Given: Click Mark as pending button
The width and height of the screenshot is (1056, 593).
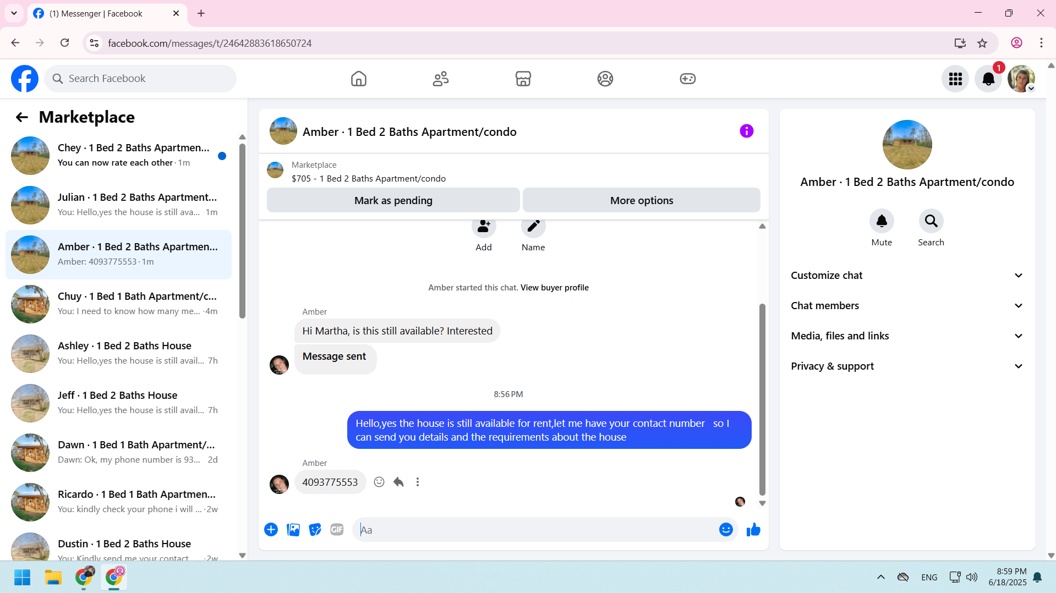Looking at the screenshot, I should 393,200.
